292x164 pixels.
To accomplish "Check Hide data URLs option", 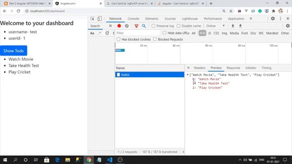I will coord(164,33).
